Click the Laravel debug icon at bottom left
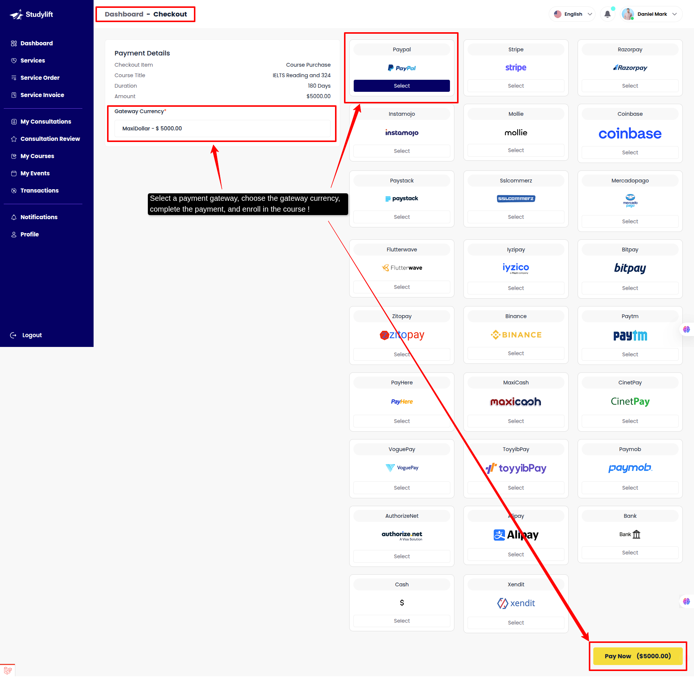 (7, 670)
